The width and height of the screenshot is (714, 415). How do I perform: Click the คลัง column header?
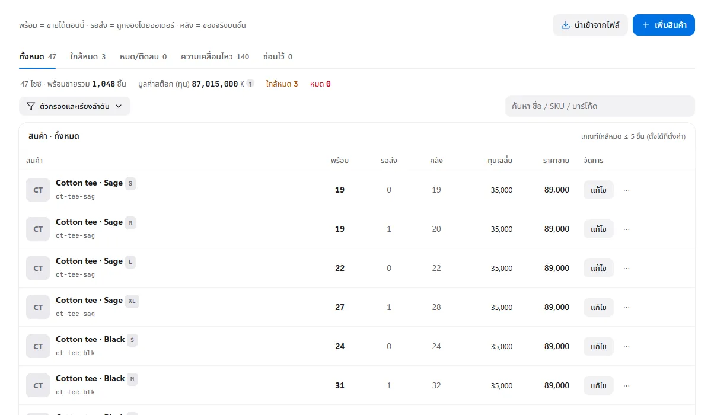pos(436,161)
